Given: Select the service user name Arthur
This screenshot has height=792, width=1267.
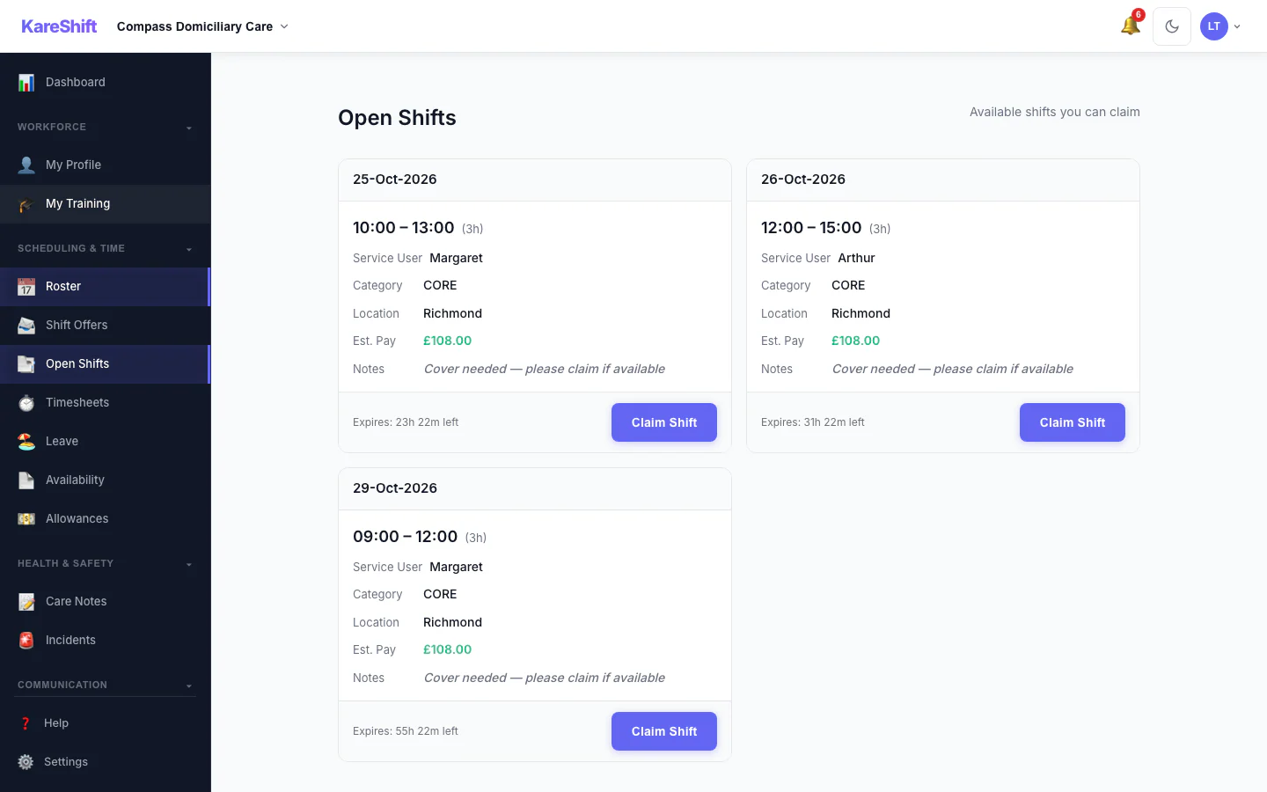Looking at the screenshot, I should [856, 258].
